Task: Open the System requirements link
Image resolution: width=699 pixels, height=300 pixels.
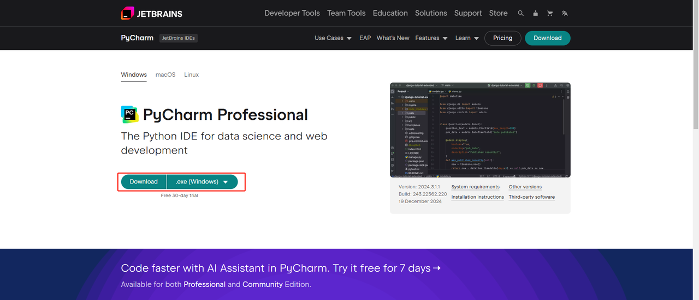Action: pyautogui.click(x=475, y=187)
